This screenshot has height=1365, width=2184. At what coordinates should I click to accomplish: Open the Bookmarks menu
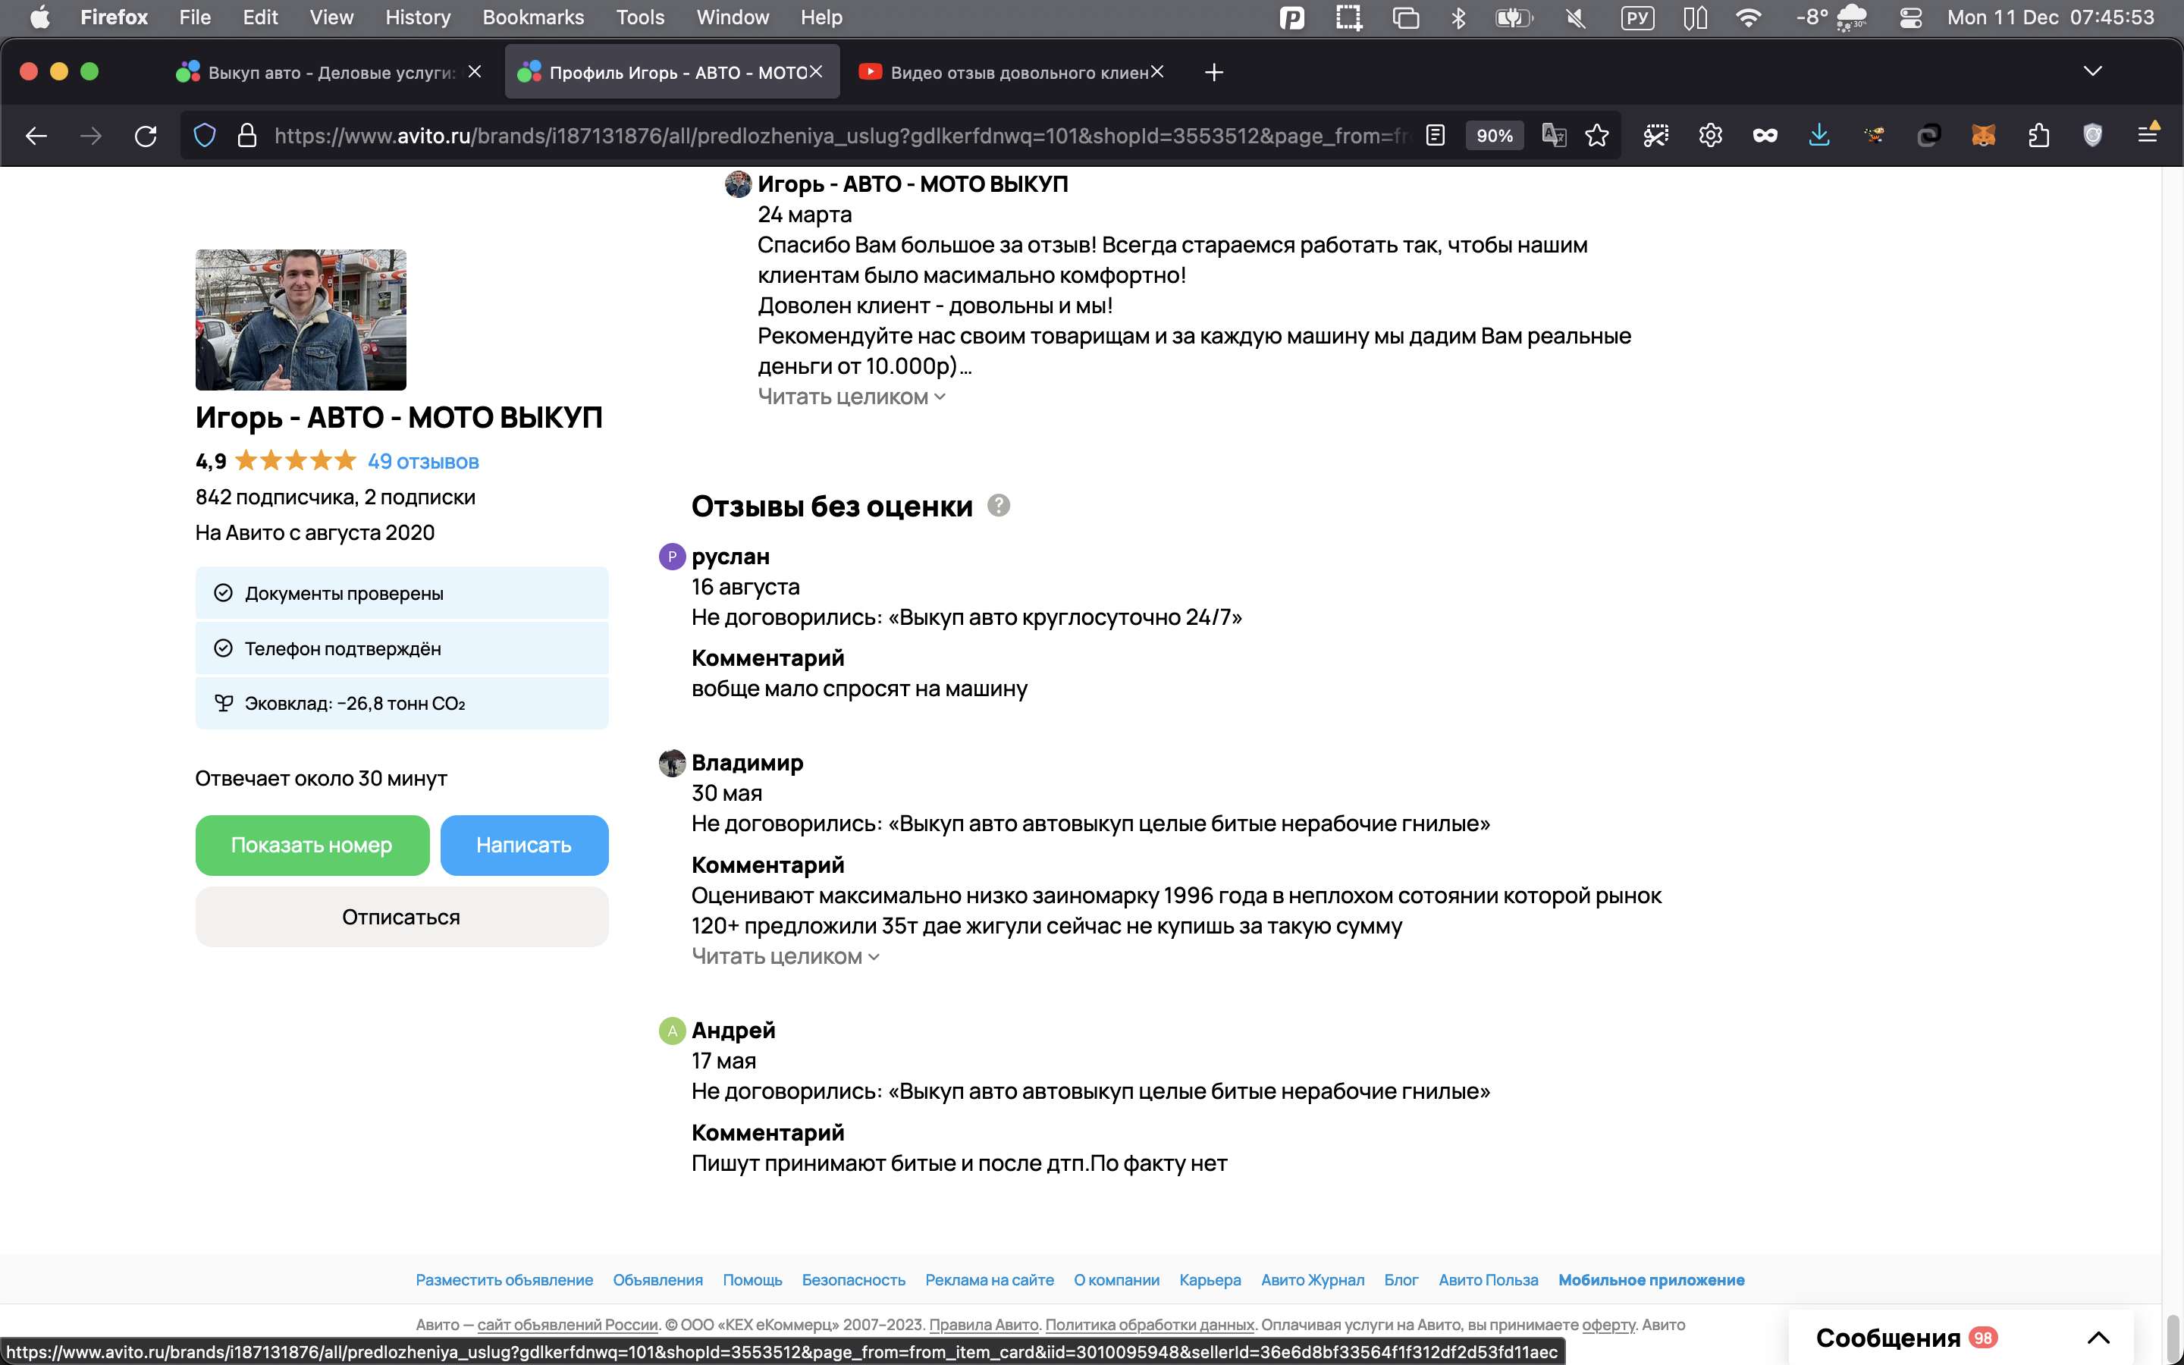(x=532, y=17)
